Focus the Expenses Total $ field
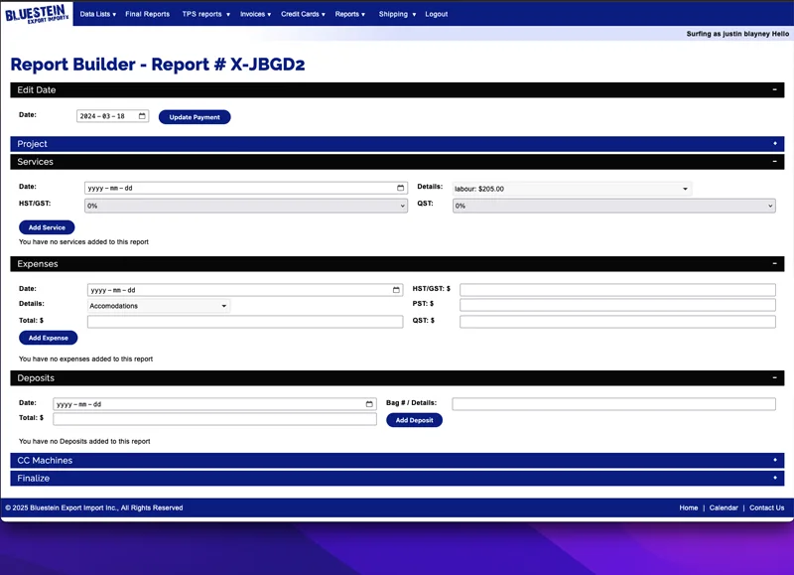The width and height of the screenshot is (794, 575). (x=245, y=321)
